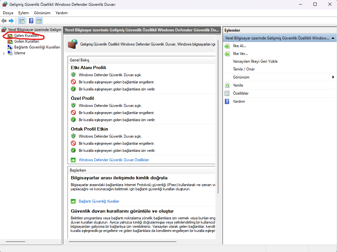Click red blocked icon under Etki Alanı Profili
Image resolution: width=337 pixels, height=252 pixels.
coord(73,82)
